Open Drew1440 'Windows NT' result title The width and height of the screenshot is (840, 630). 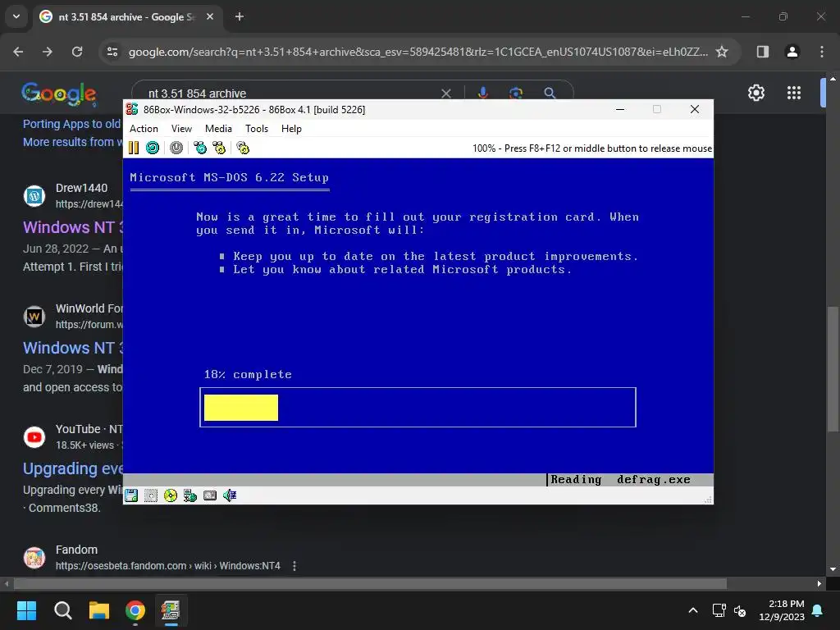point(73,227)
